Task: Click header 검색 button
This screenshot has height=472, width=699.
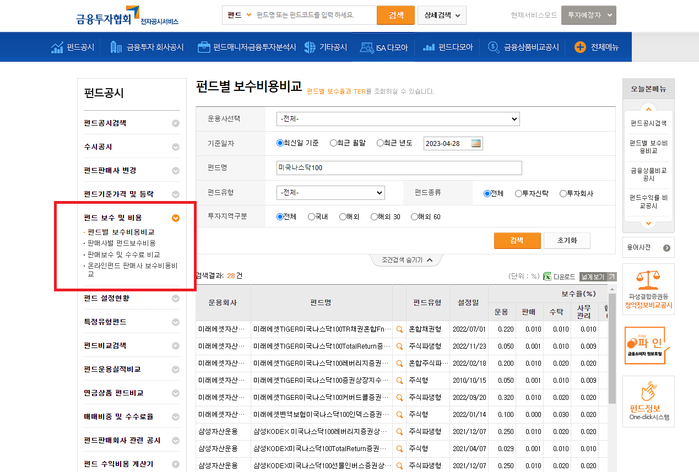Action: [395, 15]
